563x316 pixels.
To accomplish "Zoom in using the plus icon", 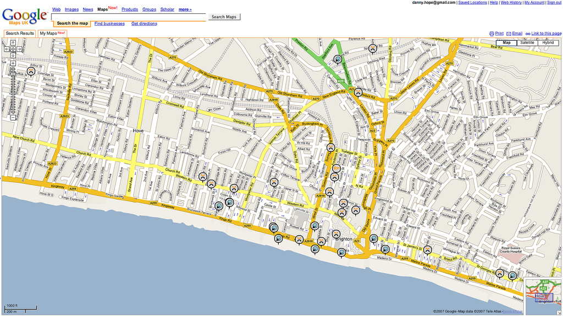I will [x=13, y=63].
